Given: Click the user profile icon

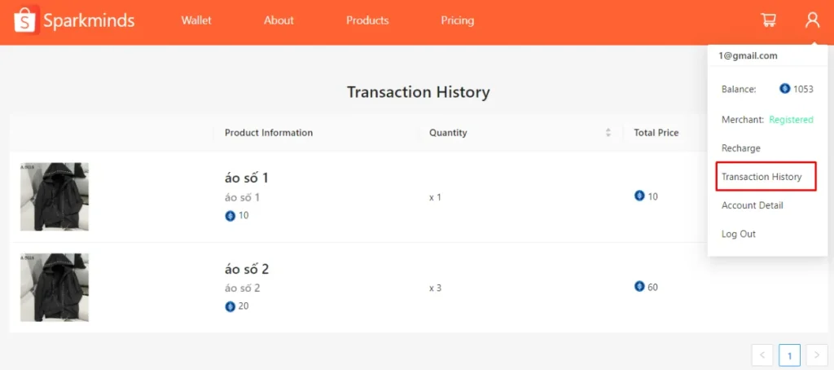Looking at the screenshot, I should point(812,20).
